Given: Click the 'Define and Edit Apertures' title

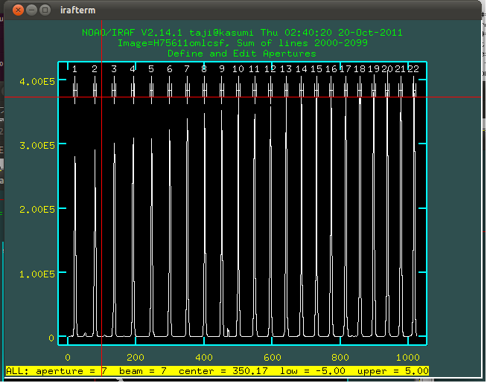Looking at the screenshot, I should click(x=241, y=54).
